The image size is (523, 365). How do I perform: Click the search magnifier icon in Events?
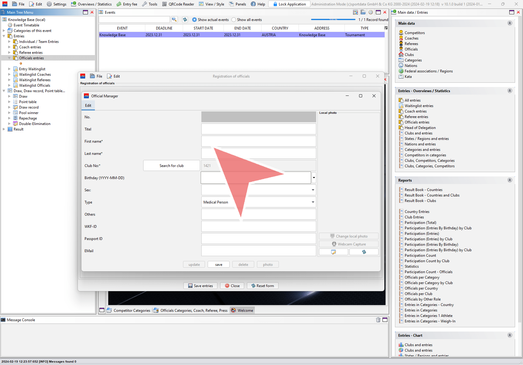(174, 19)
